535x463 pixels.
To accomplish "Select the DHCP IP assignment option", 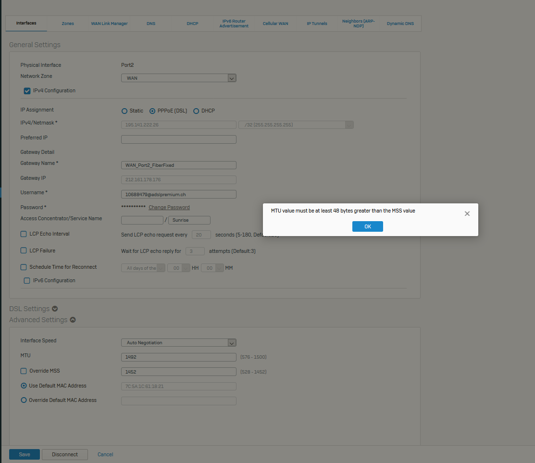I will tap(196, 111).
